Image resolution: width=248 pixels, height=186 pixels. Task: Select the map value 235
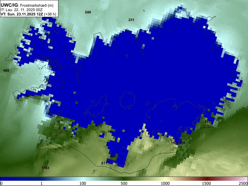point(74,136)
